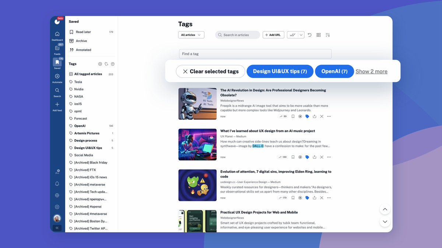Open the sort order icon
The height and width of the screenshot is (248, 442).
click(328, 35)
